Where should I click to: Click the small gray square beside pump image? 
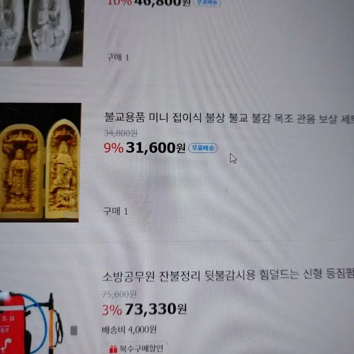coord(74,330)
